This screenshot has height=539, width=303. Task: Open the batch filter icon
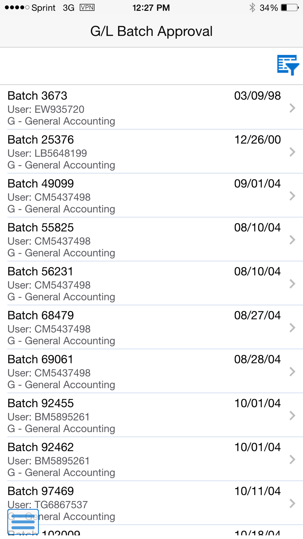click(288, 65)
